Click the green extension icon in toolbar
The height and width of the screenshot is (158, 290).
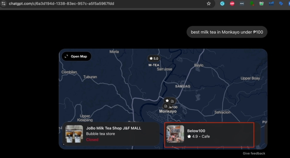pyautogui.click(x=251, y=3)
